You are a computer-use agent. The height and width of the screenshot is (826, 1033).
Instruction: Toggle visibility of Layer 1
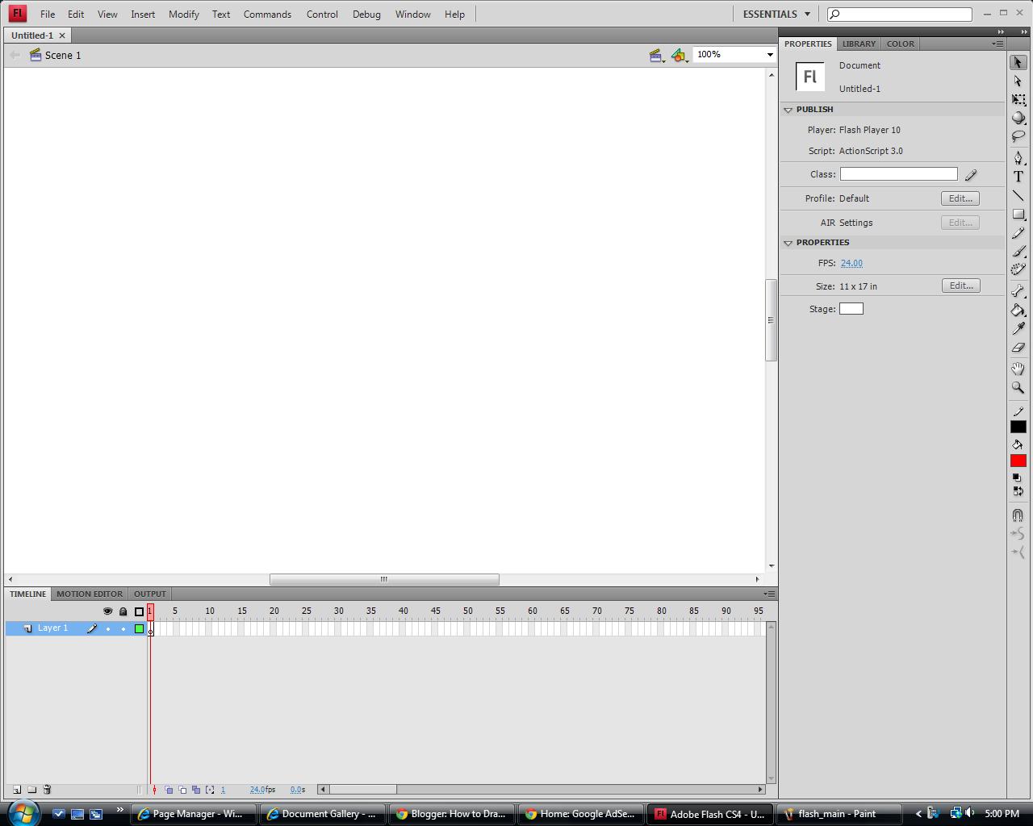(107, 628)
